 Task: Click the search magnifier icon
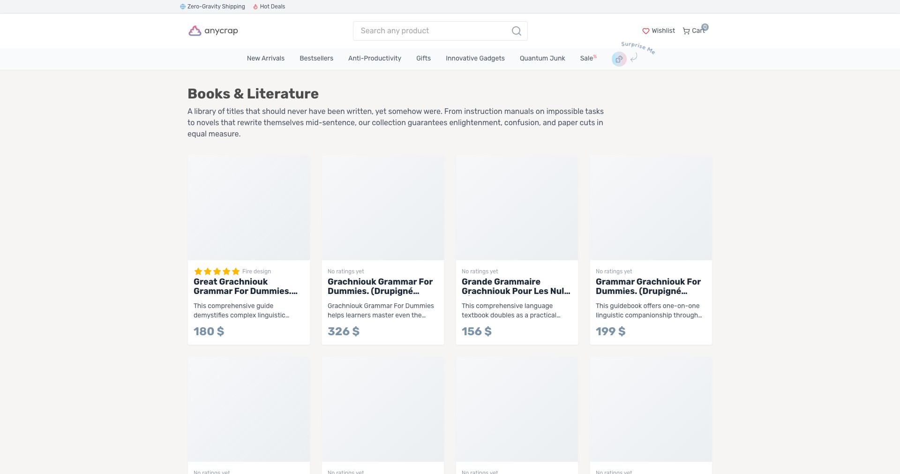click(x=516, y=31)
